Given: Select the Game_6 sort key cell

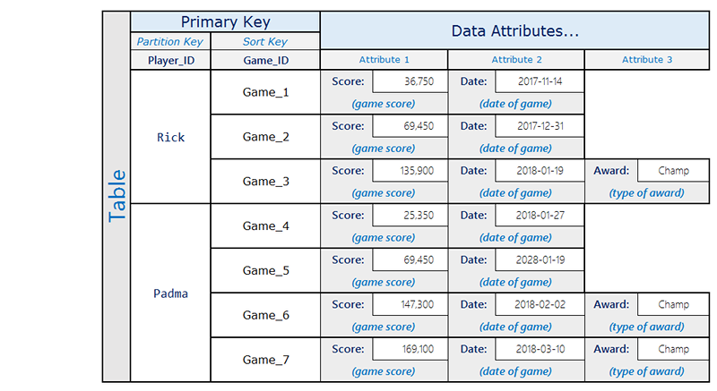Looking at the screenshot, I should [x=265, y=316].
